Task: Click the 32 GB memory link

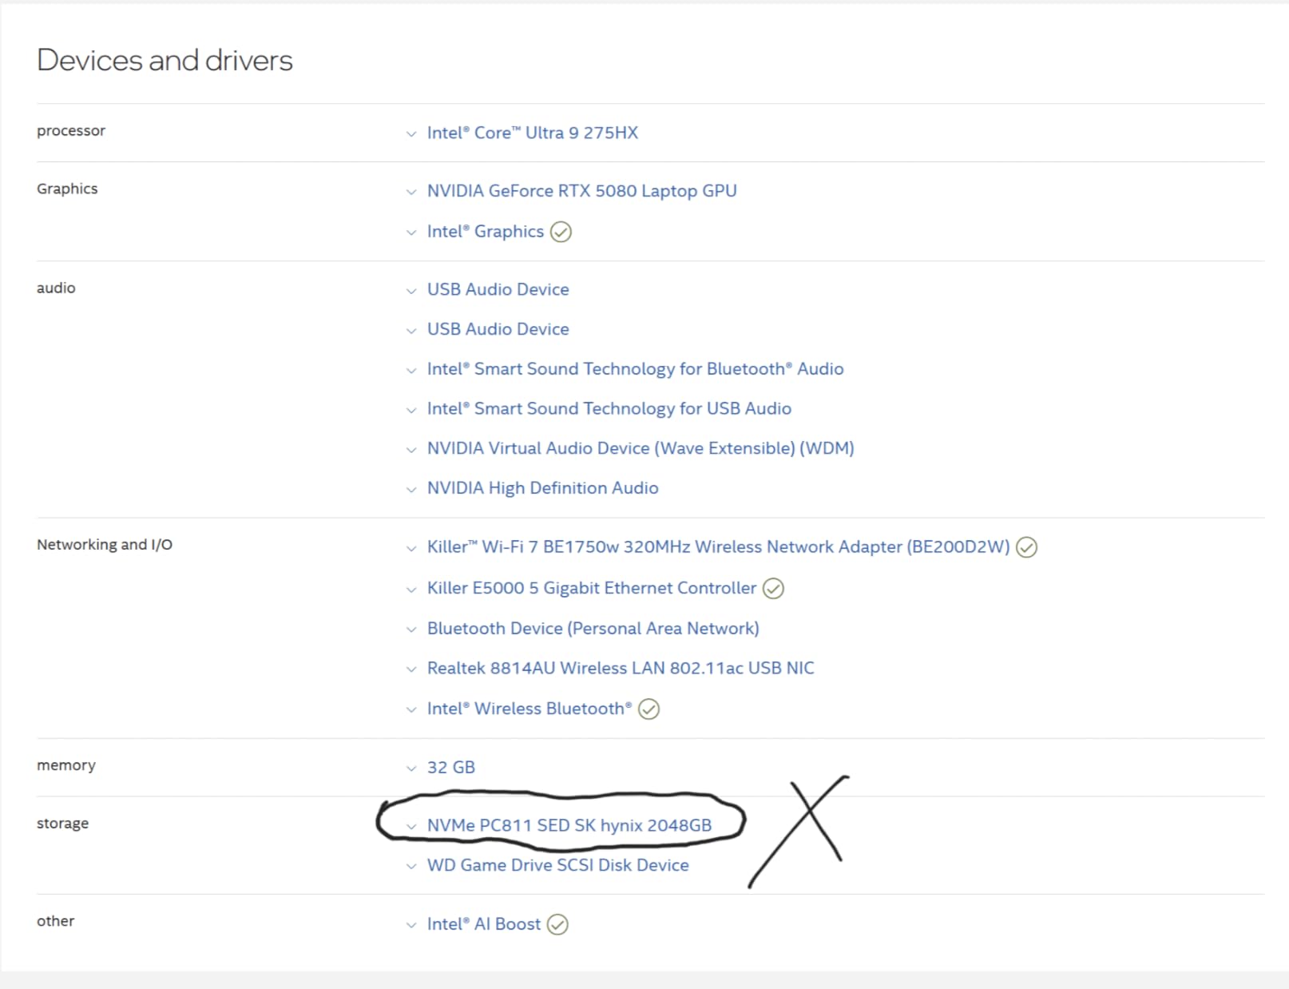Action: (x=451, y=768)
